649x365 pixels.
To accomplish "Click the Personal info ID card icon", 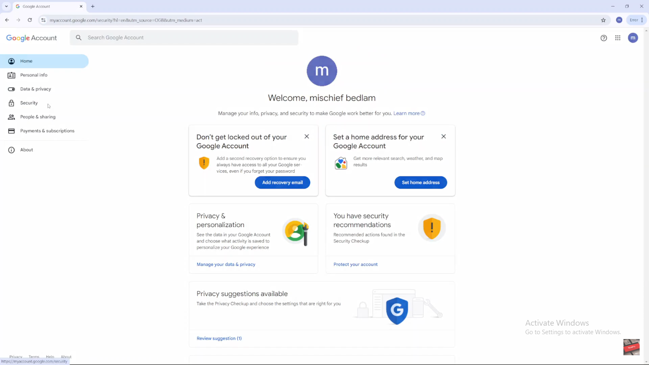I will tap(11, 75).
